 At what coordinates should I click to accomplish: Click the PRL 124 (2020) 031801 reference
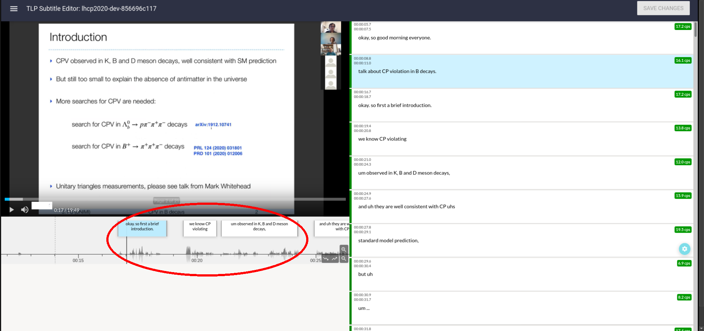coord(218,148)
